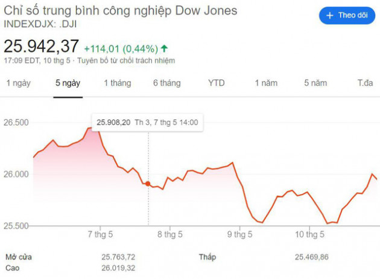Viewport: 380px width, 279px height.
Task: Select the YTD tab
Action: click(x=216, y=83)
